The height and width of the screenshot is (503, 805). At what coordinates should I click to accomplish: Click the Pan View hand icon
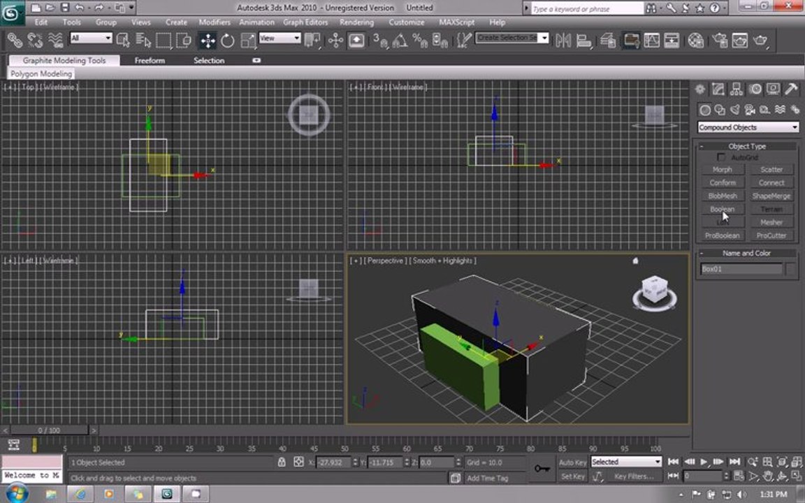tap(767, 476)
